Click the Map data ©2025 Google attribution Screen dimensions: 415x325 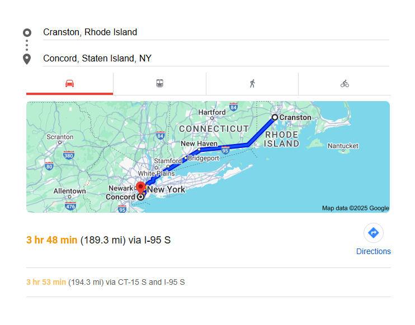click(x=355, y=208)
